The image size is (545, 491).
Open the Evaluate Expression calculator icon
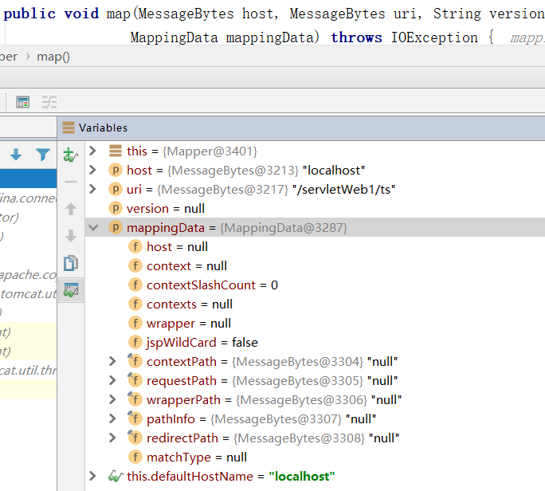23,102
